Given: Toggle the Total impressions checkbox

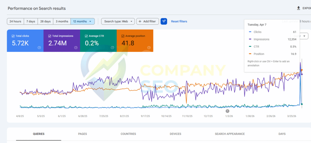Looking at the screenshot, I should click(50, 36).
